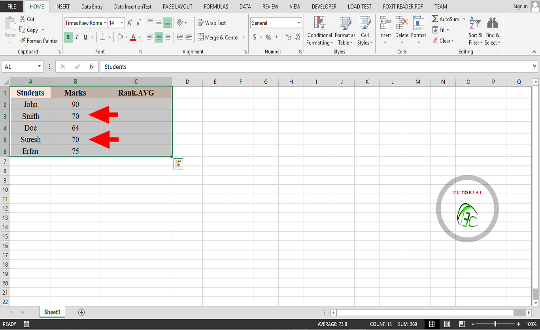Screen dimensions: 540x330
Task: Add a new sheet with plus icon
Action: (81, 312)
